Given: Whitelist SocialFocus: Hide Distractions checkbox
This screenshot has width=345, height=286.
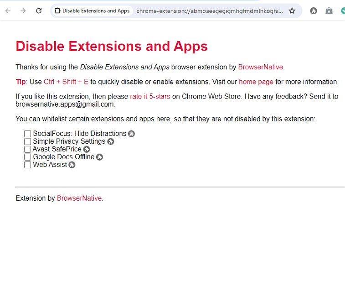Looking at the screenshot, I should tap(27, 134).
